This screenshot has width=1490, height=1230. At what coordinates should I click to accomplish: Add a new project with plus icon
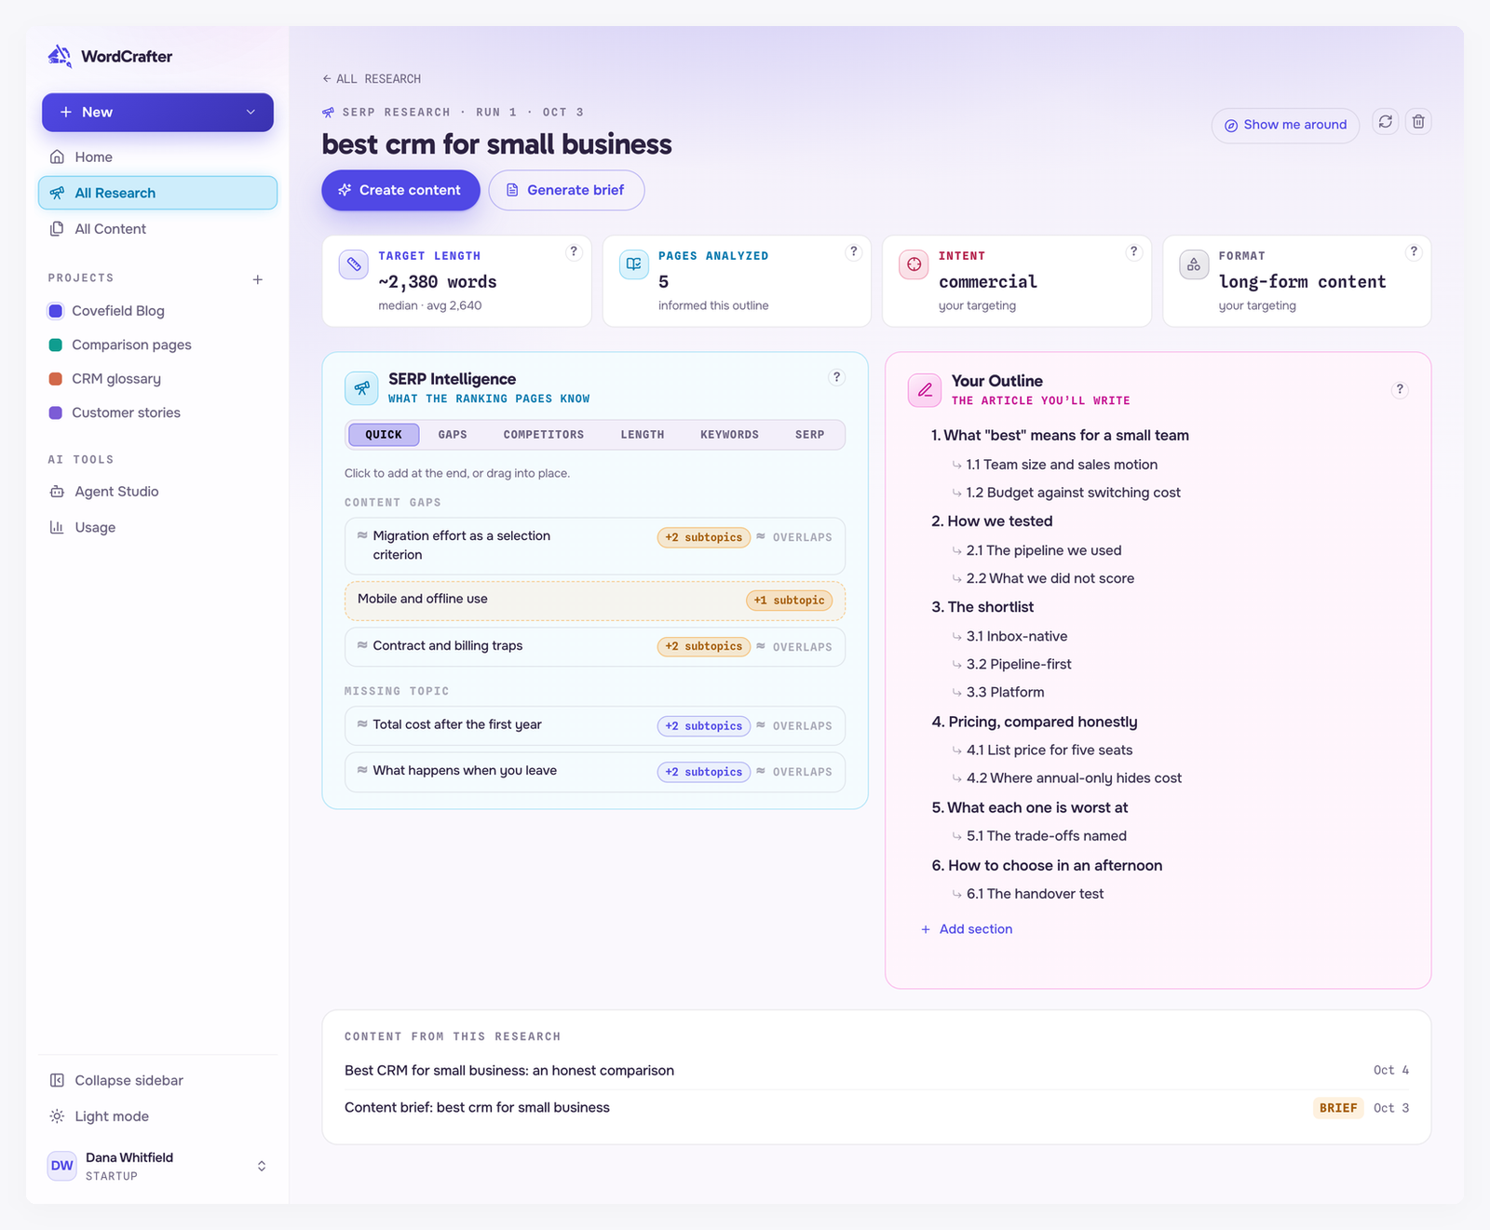point(258,279)
